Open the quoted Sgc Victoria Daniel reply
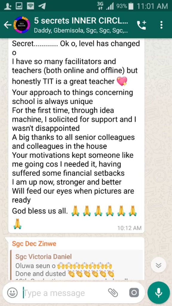Viewport: 172px width, 306px height. 76,265
